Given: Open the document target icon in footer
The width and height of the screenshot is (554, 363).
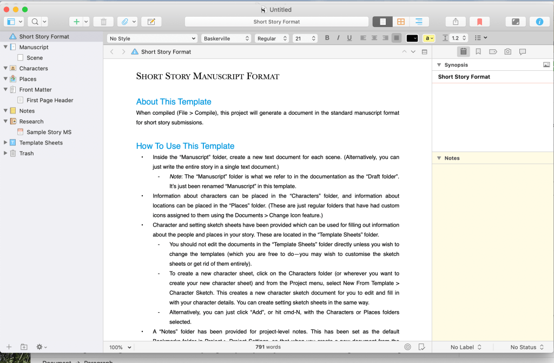Looking at the screenshot, I should coord(407,347).
